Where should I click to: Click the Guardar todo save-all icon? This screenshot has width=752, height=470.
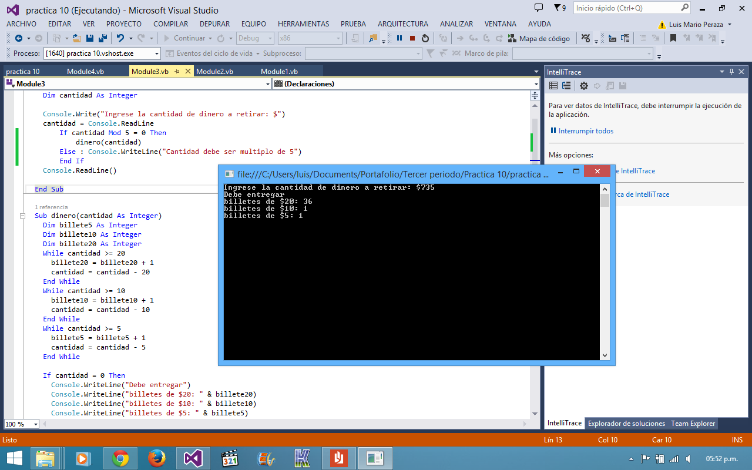pyautogui.click(x=102, y=38)
